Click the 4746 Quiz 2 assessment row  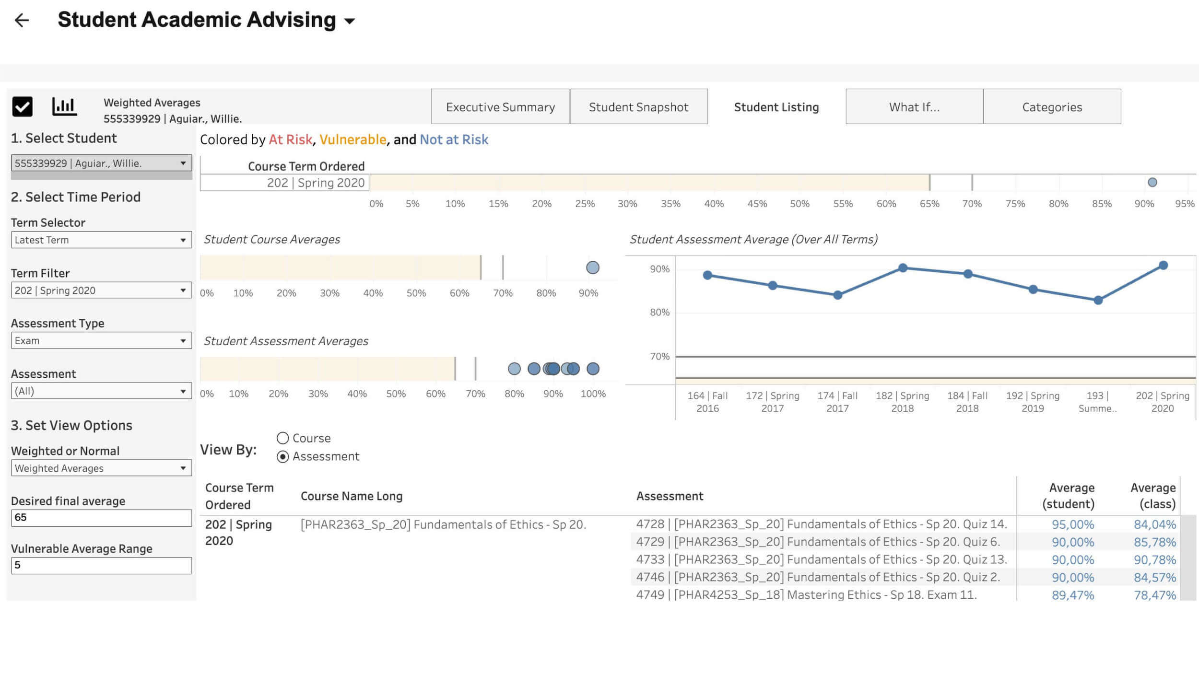pyautogui.click(x=818, y=577)
